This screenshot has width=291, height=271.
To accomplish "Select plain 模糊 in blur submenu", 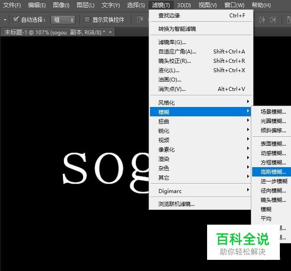I will (272, 209).
